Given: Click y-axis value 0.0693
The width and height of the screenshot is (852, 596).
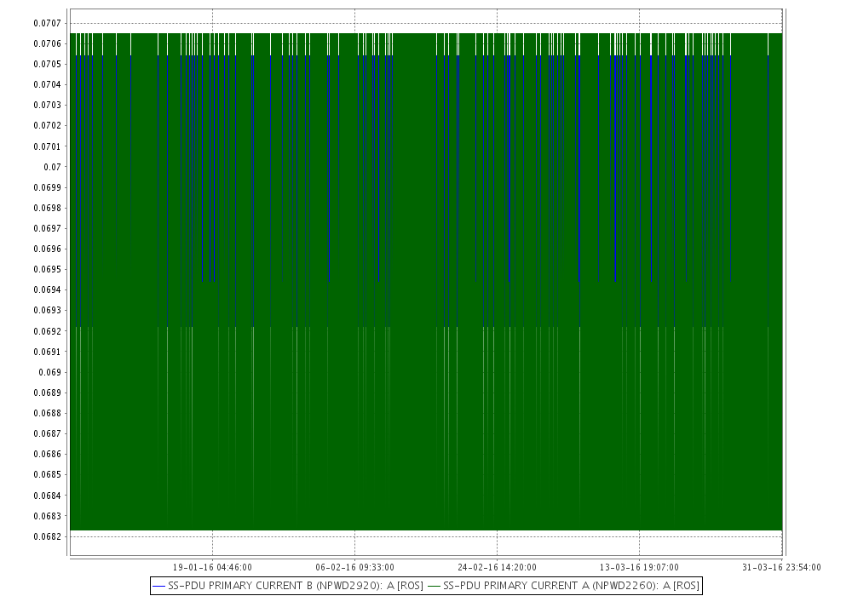Looking at the screenshot, I should tap(47, 311).
